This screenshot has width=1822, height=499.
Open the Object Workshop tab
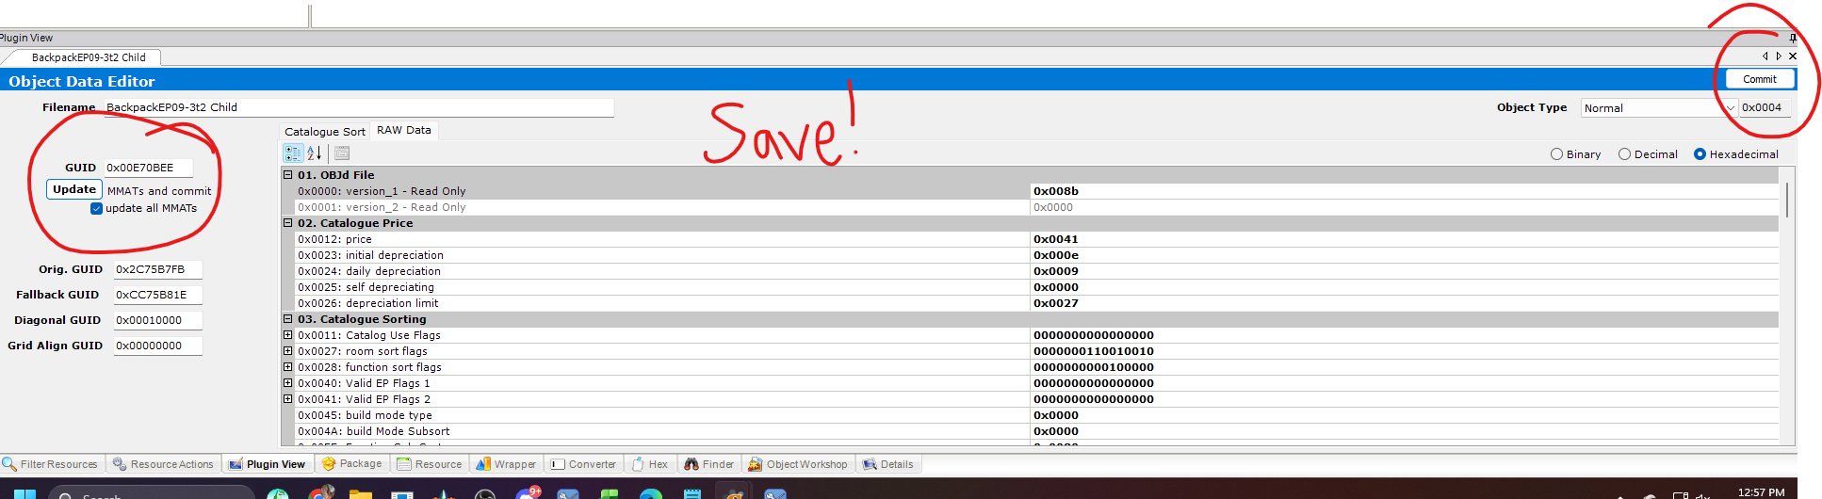[801, 464]
